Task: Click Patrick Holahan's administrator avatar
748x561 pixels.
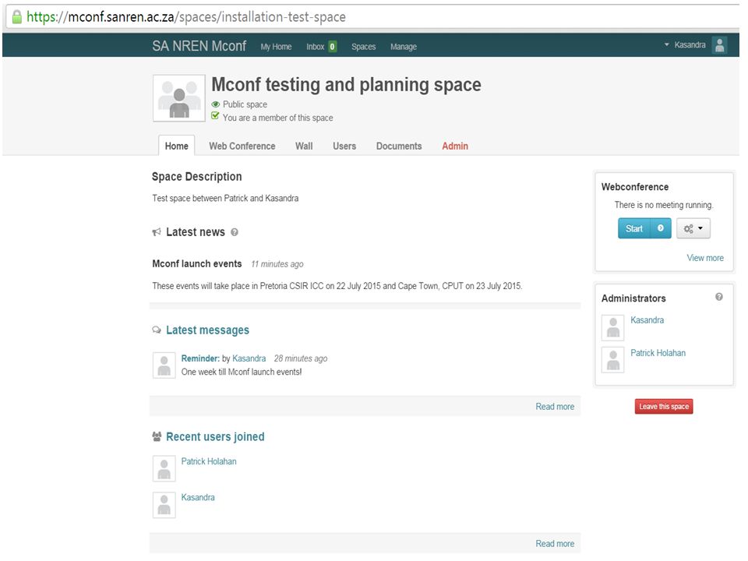Action: tap(613, 360)
